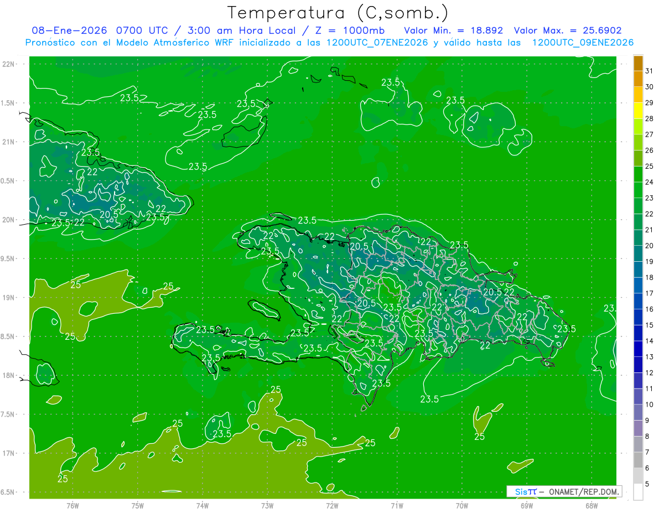
Task: Click the '31' label on the color scale
Action: (x=650, y=71)
